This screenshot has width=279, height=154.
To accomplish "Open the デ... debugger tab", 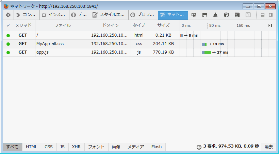I will [x=80, y=15].
